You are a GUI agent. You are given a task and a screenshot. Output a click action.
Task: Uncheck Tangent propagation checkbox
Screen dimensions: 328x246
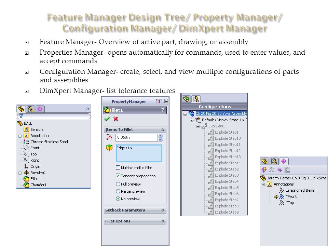[x=118, y=176]
